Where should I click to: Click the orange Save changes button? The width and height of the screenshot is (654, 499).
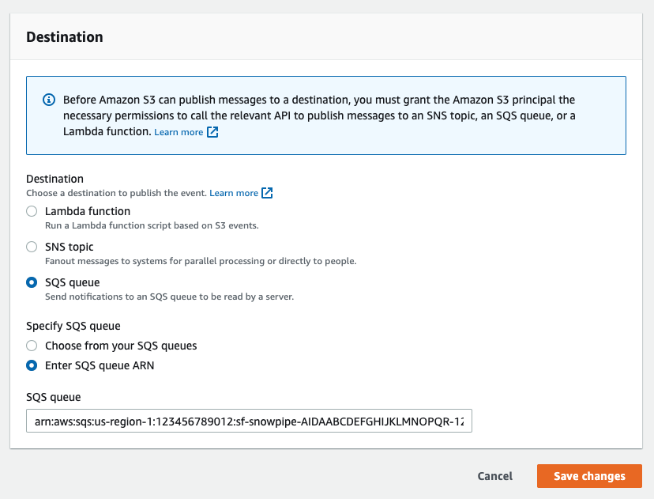(589, 476)
